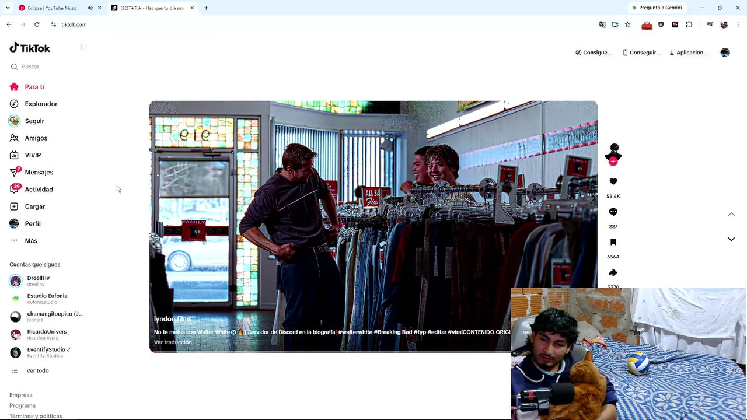Go to the previous video
The width and height of the screenshot is (747, 420).
coord(731,215)
